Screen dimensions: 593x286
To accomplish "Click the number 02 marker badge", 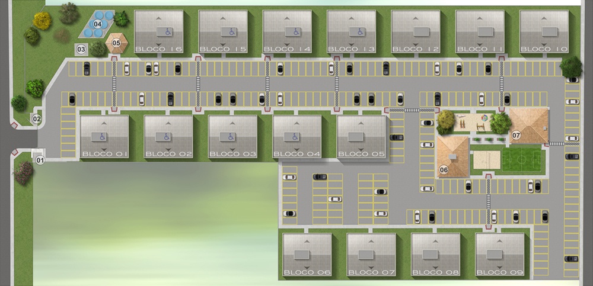I will [x=37, y=119].
